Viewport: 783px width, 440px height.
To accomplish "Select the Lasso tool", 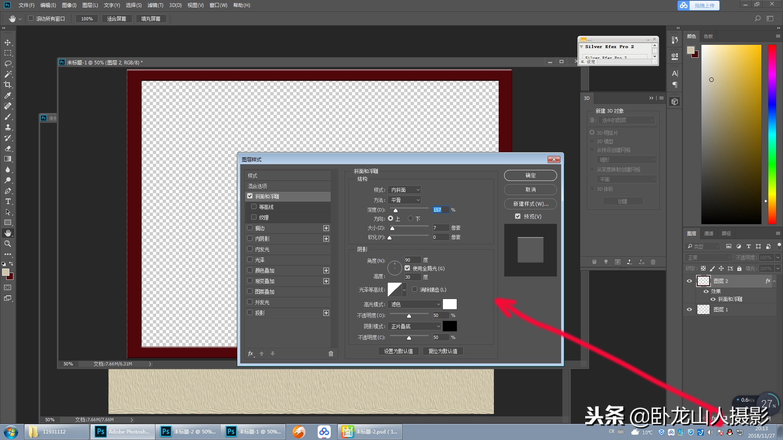I will click(8, 64).
